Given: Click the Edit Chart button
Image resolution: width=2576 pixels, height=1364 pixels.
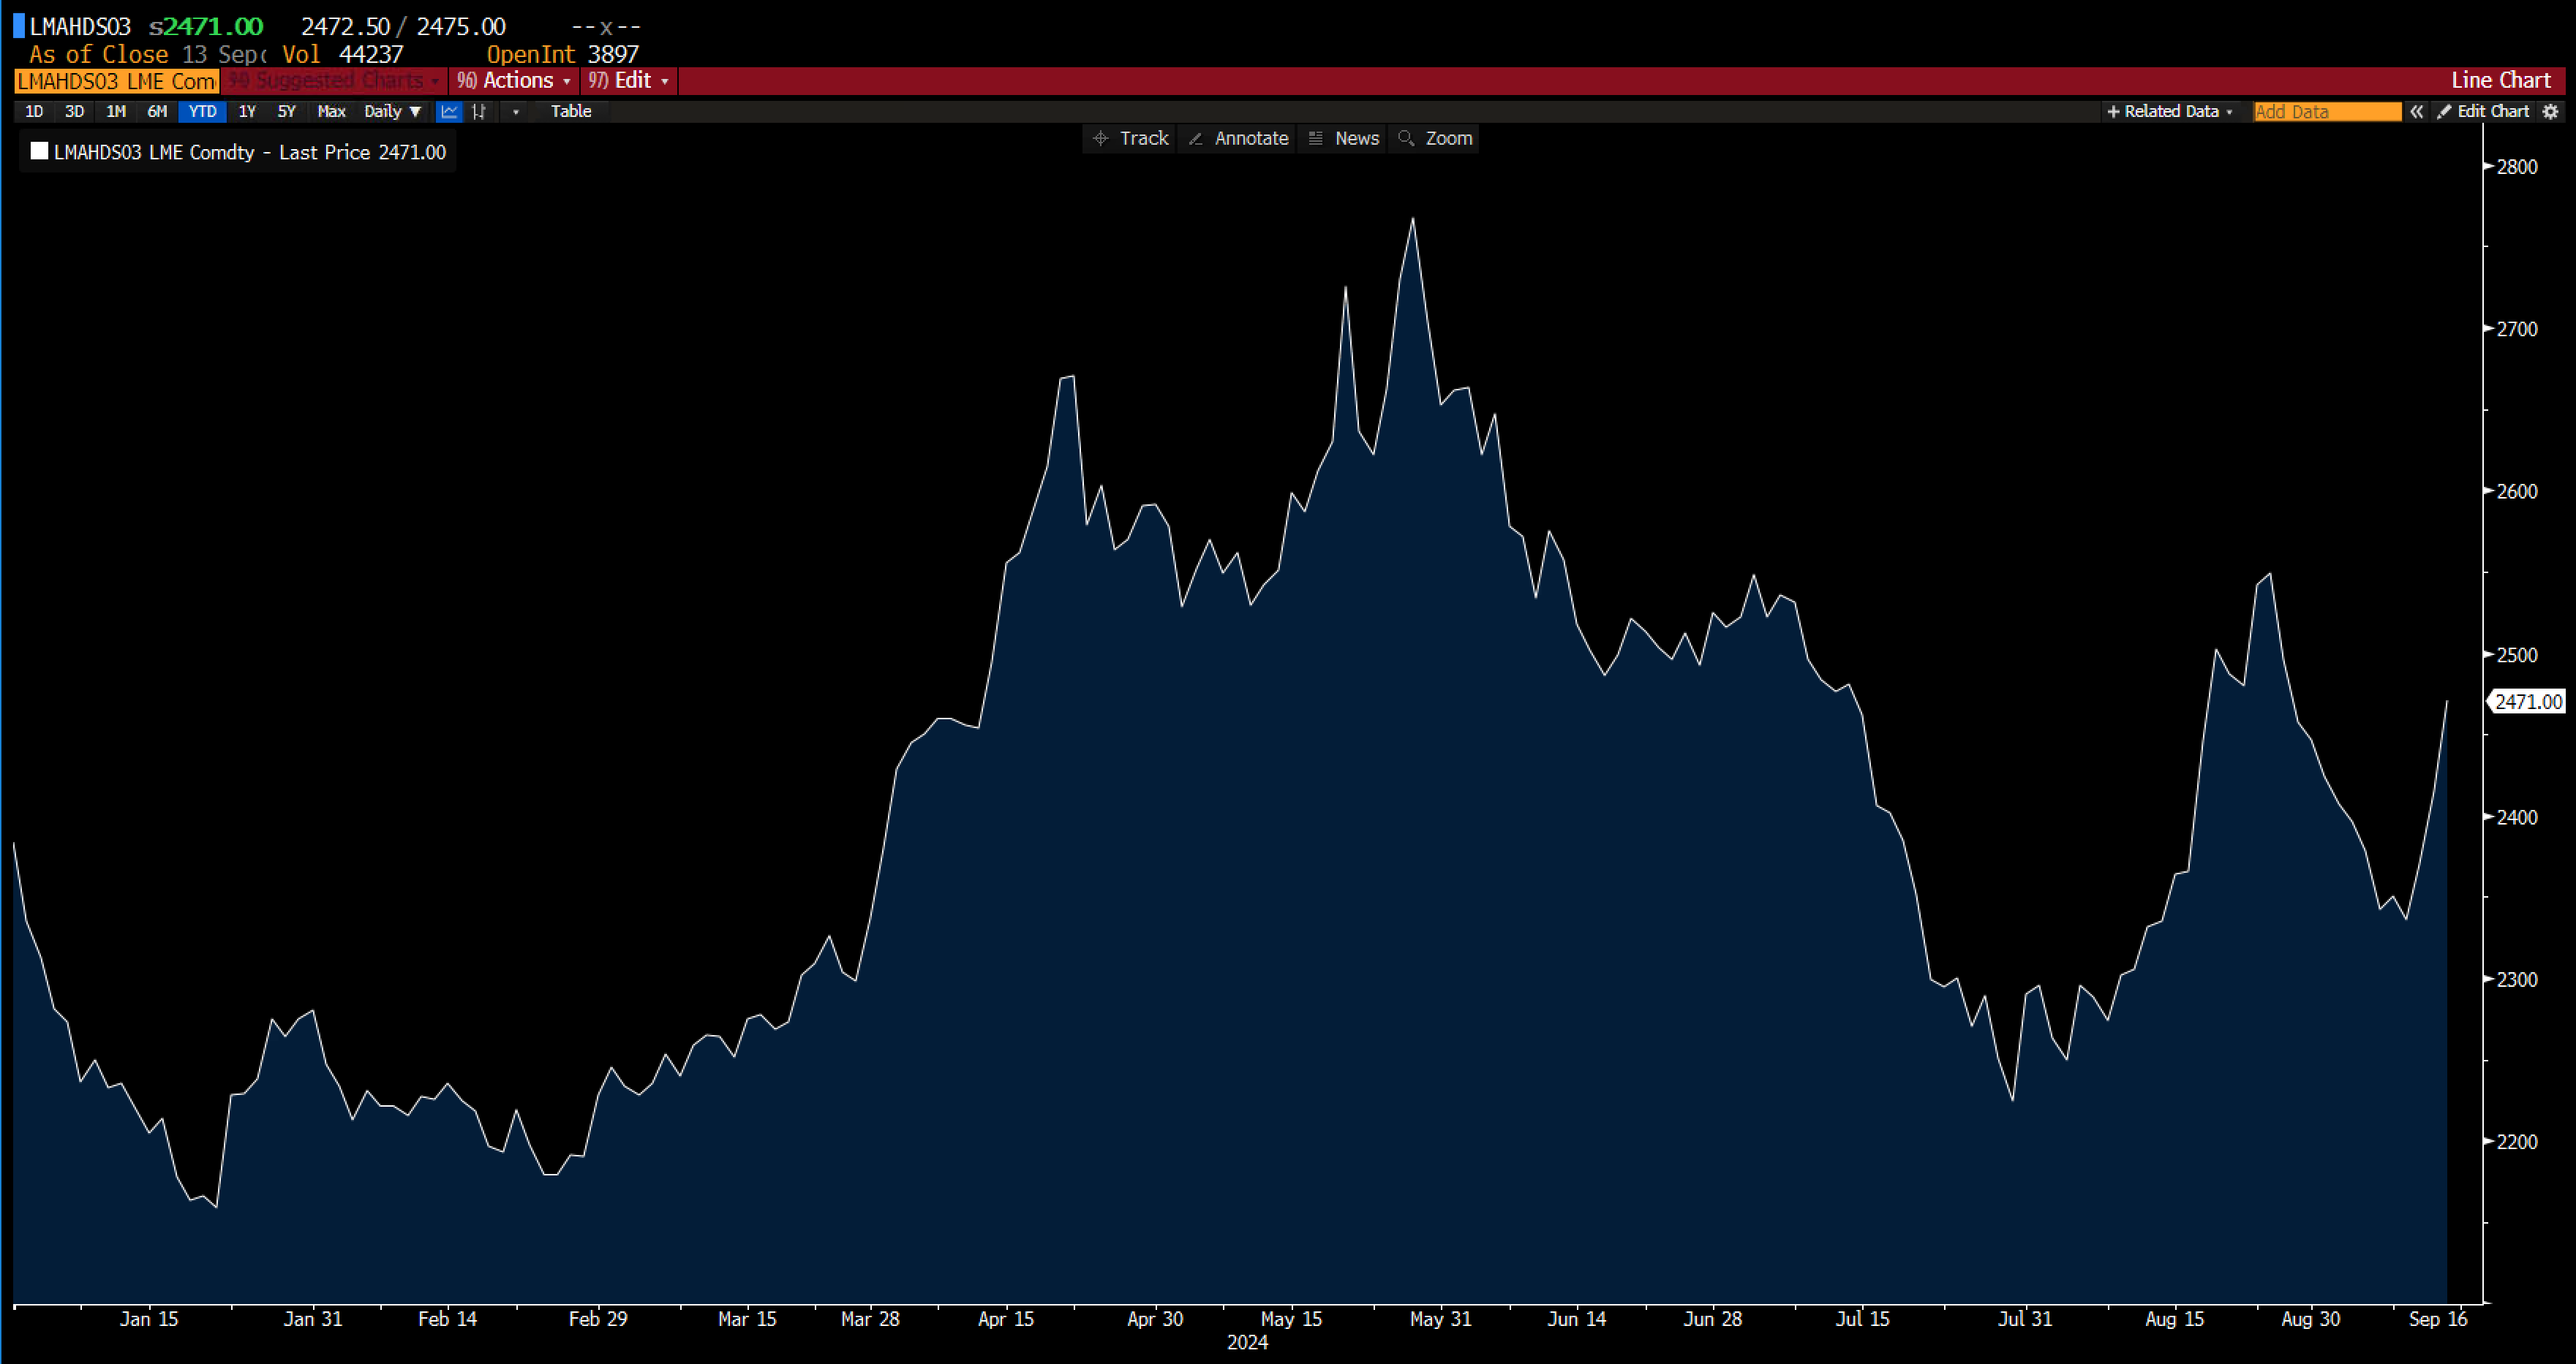Looking at the screenshot, I should click(2484, 112).
